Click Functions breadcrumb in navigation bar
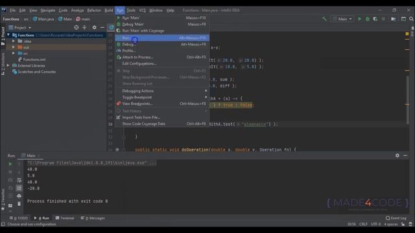Screen dimensions: 415x233 click(x=11, y=19)
